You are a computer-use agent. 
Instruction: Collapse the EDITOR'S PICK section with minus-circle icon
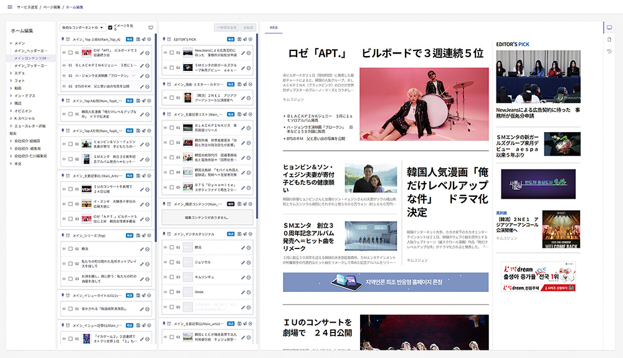coord(250,39)
